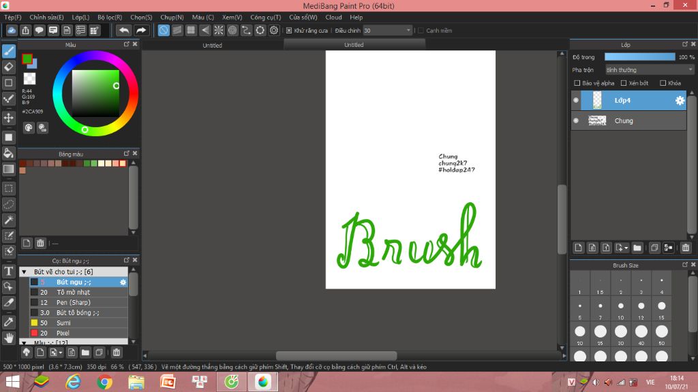This screenshot has height=392, width=698.
Task: Toggle visibility of Lớp4 layer
Action: tap(576, 101)
